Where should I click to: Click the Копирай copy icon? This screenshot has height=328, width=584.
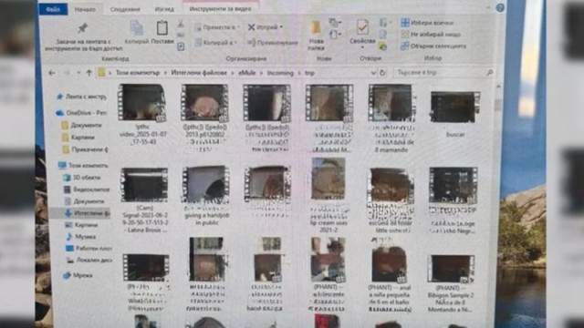(137, 28)
